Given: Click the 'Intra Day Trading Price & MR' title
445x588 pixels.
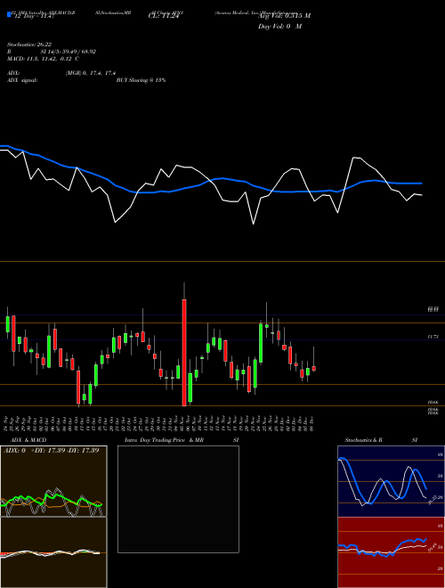Looking at the screenshot, I should point(164,440).
